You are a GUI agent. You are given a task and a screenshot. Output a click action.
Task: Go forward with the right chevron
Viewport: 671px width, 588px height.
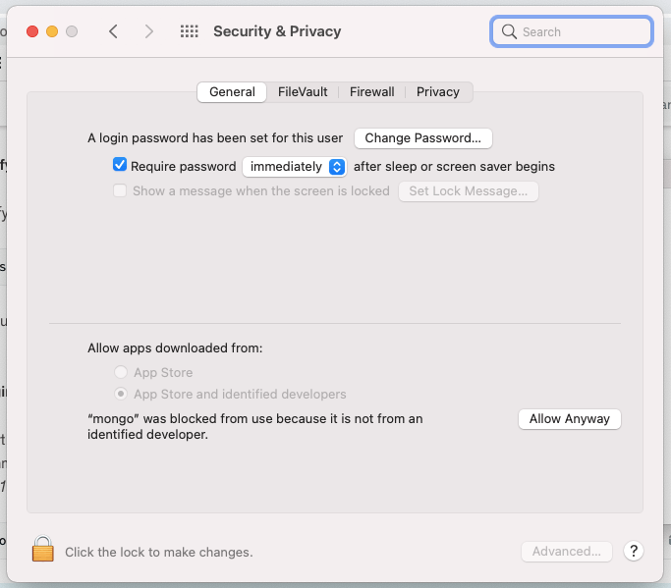149,31
